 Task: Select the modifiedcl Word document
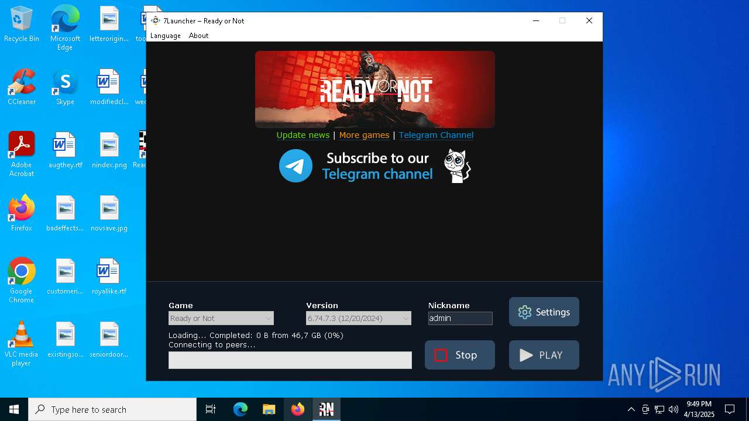tap(109, 88)
